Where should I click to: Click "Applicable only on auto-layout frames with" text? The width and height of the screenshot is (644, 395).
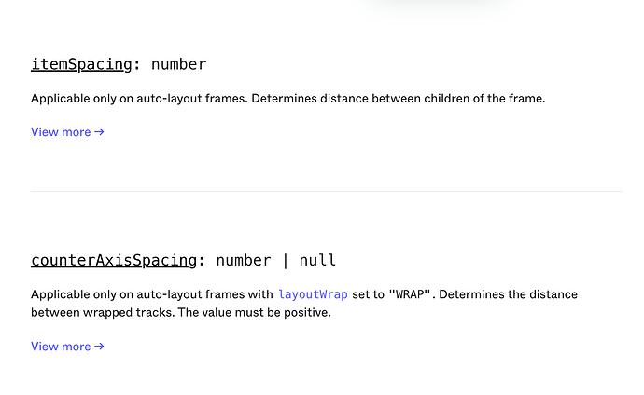click(x=151, y=294)
